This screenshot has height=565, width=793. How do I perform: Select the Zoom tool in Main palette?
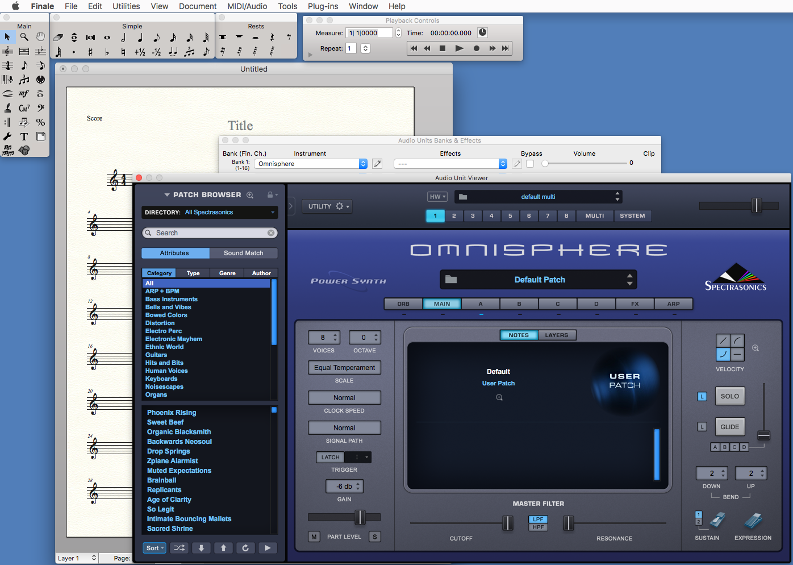24,37
